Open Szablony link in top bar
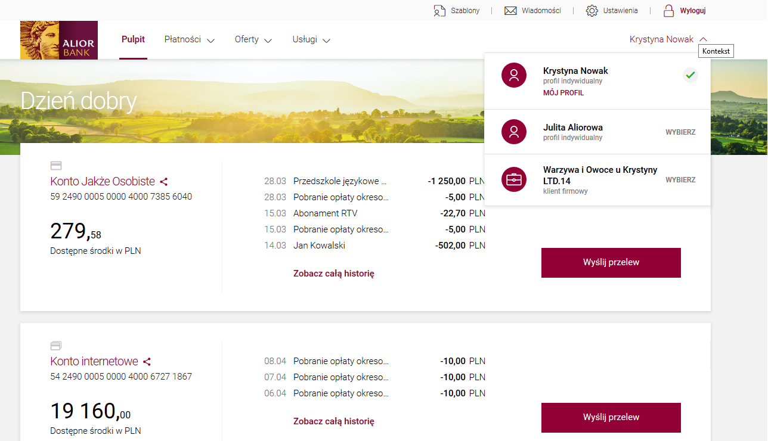Image resolution: width=768 pixels, height=441 pixels. point(466,11)
